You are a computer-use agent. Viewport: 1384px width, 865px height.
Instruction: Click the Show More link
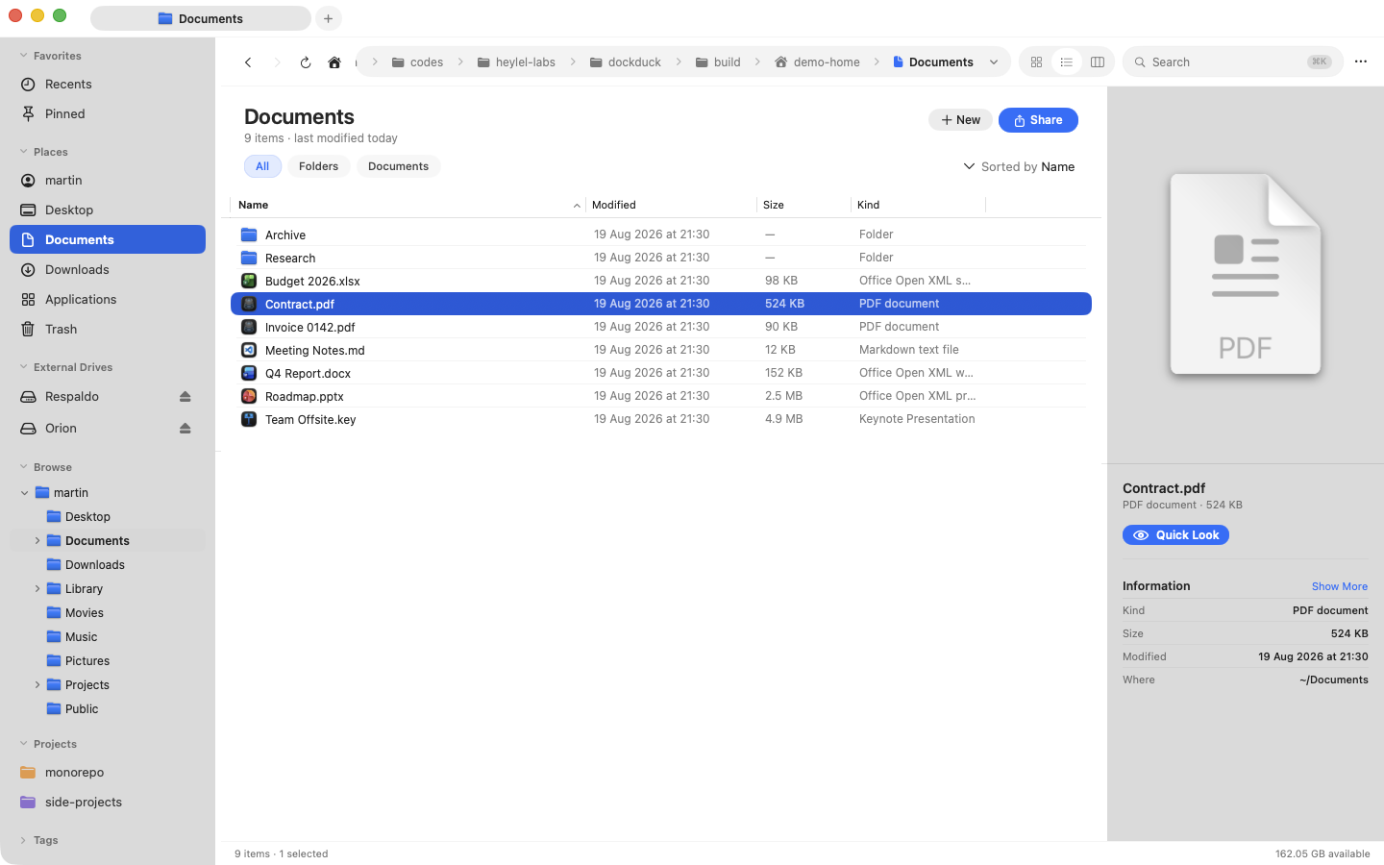tap(1340, 586)
